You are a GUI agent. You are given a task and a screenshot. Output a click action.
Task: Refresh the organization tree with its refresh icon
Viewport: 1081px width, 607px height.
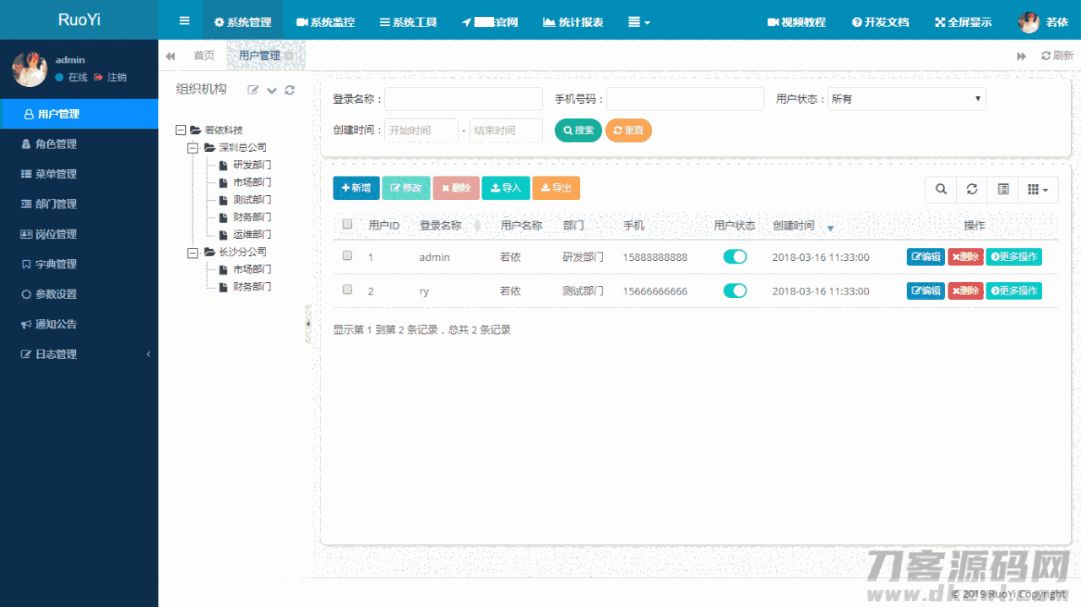pos(290,89)
